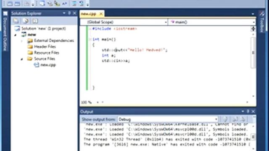Click the grayed-out third top toolbar icon

27,3
